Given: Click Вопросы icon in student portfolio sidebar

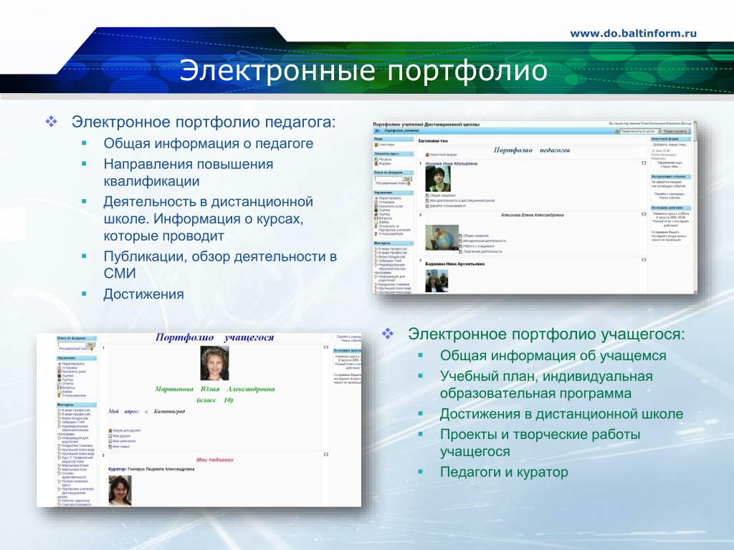Looking at the screenshot, I should (59, 387).
